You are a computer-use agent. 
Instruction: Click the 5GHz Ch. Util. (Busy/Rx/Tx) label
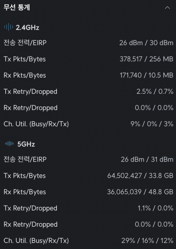pyautogui.click(x=36, y=240)
